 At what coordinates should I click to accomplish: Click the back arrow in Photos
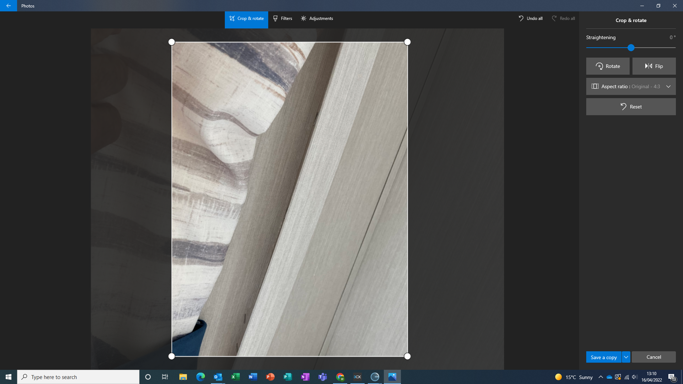tap(8, 6)
